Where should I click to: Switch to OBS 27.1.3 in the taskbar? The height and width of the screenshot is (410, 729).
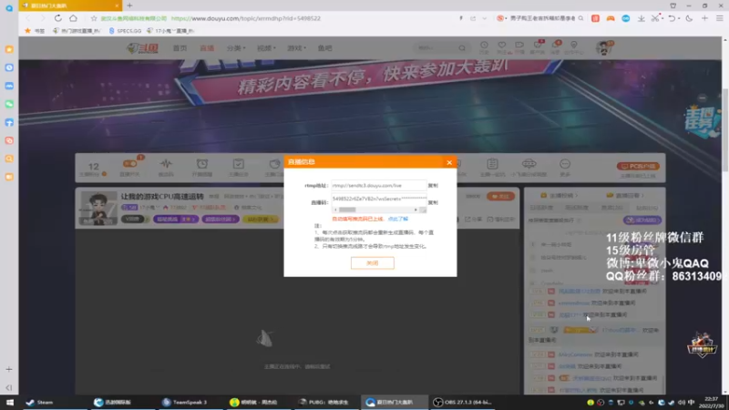point(462,402)
